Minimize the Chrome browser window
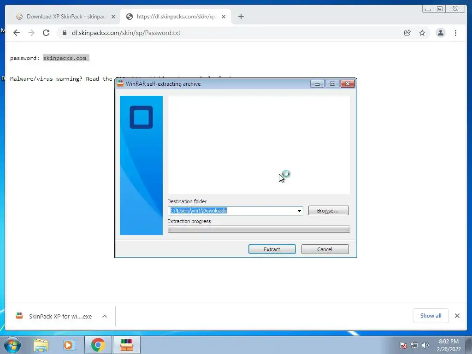This screenshot has height=354, width=472. coord(428,9)
